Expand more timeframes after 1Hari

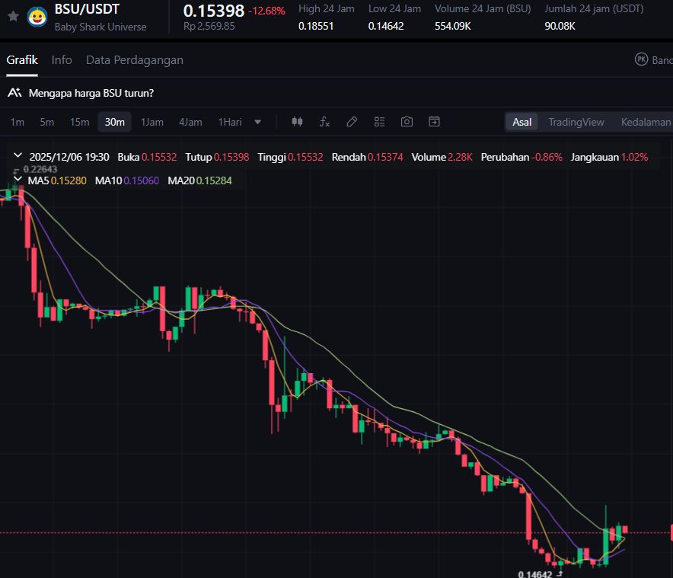pos(257,122)
